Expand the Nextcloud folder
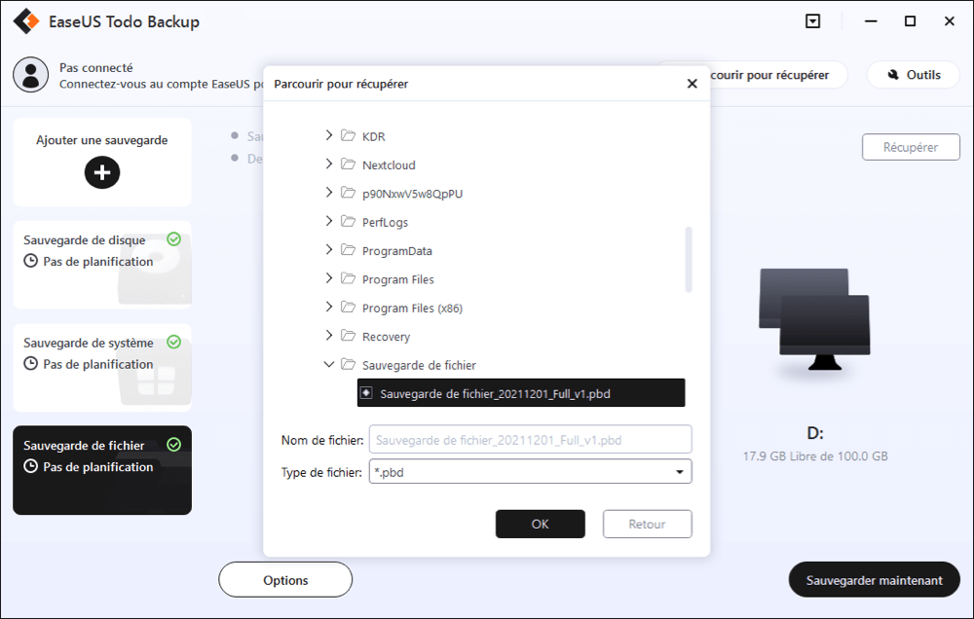 (328, 164)
